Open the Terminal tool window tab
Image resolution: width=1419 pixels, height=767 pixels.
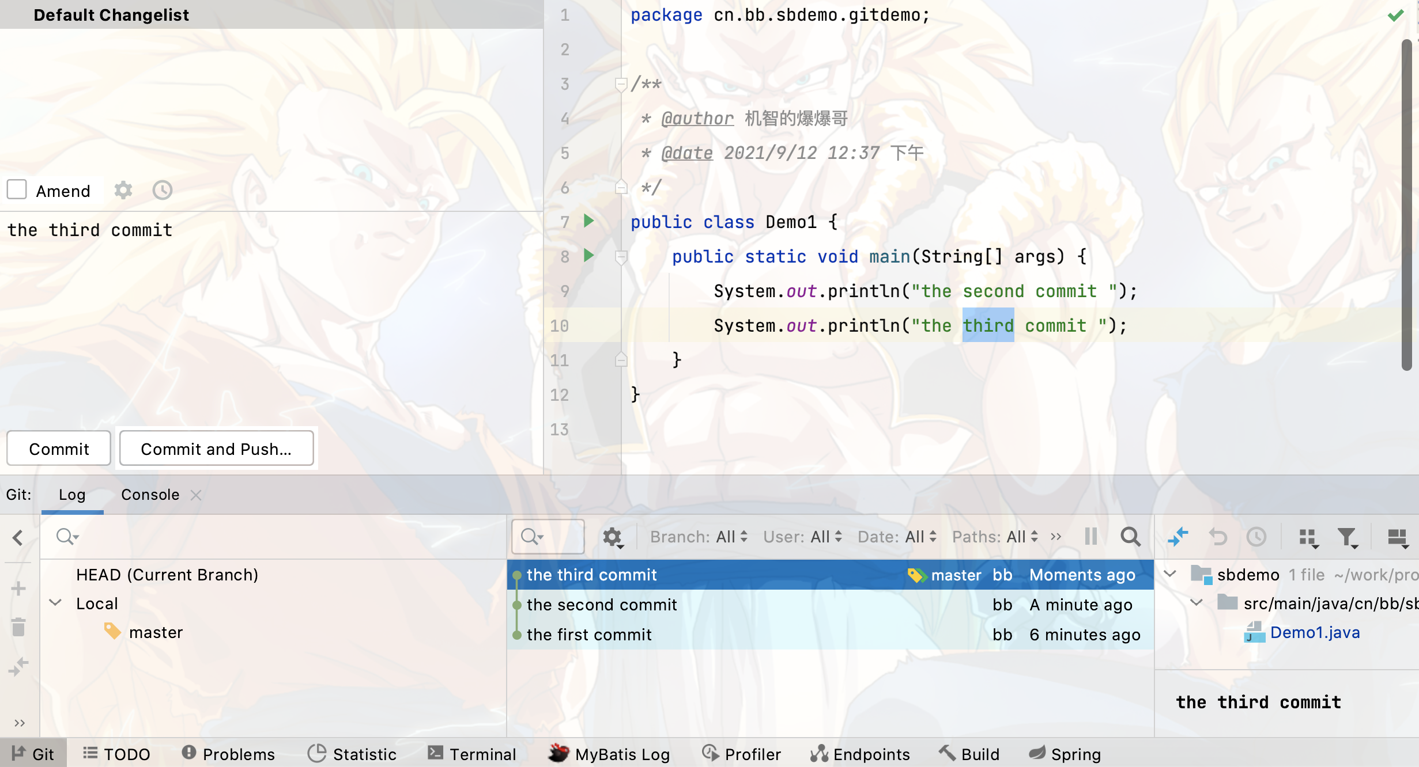pyautogui.click(x=472, y=754)
